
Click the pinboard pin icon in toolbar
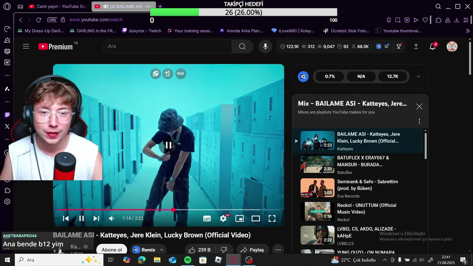click(389, 20)
